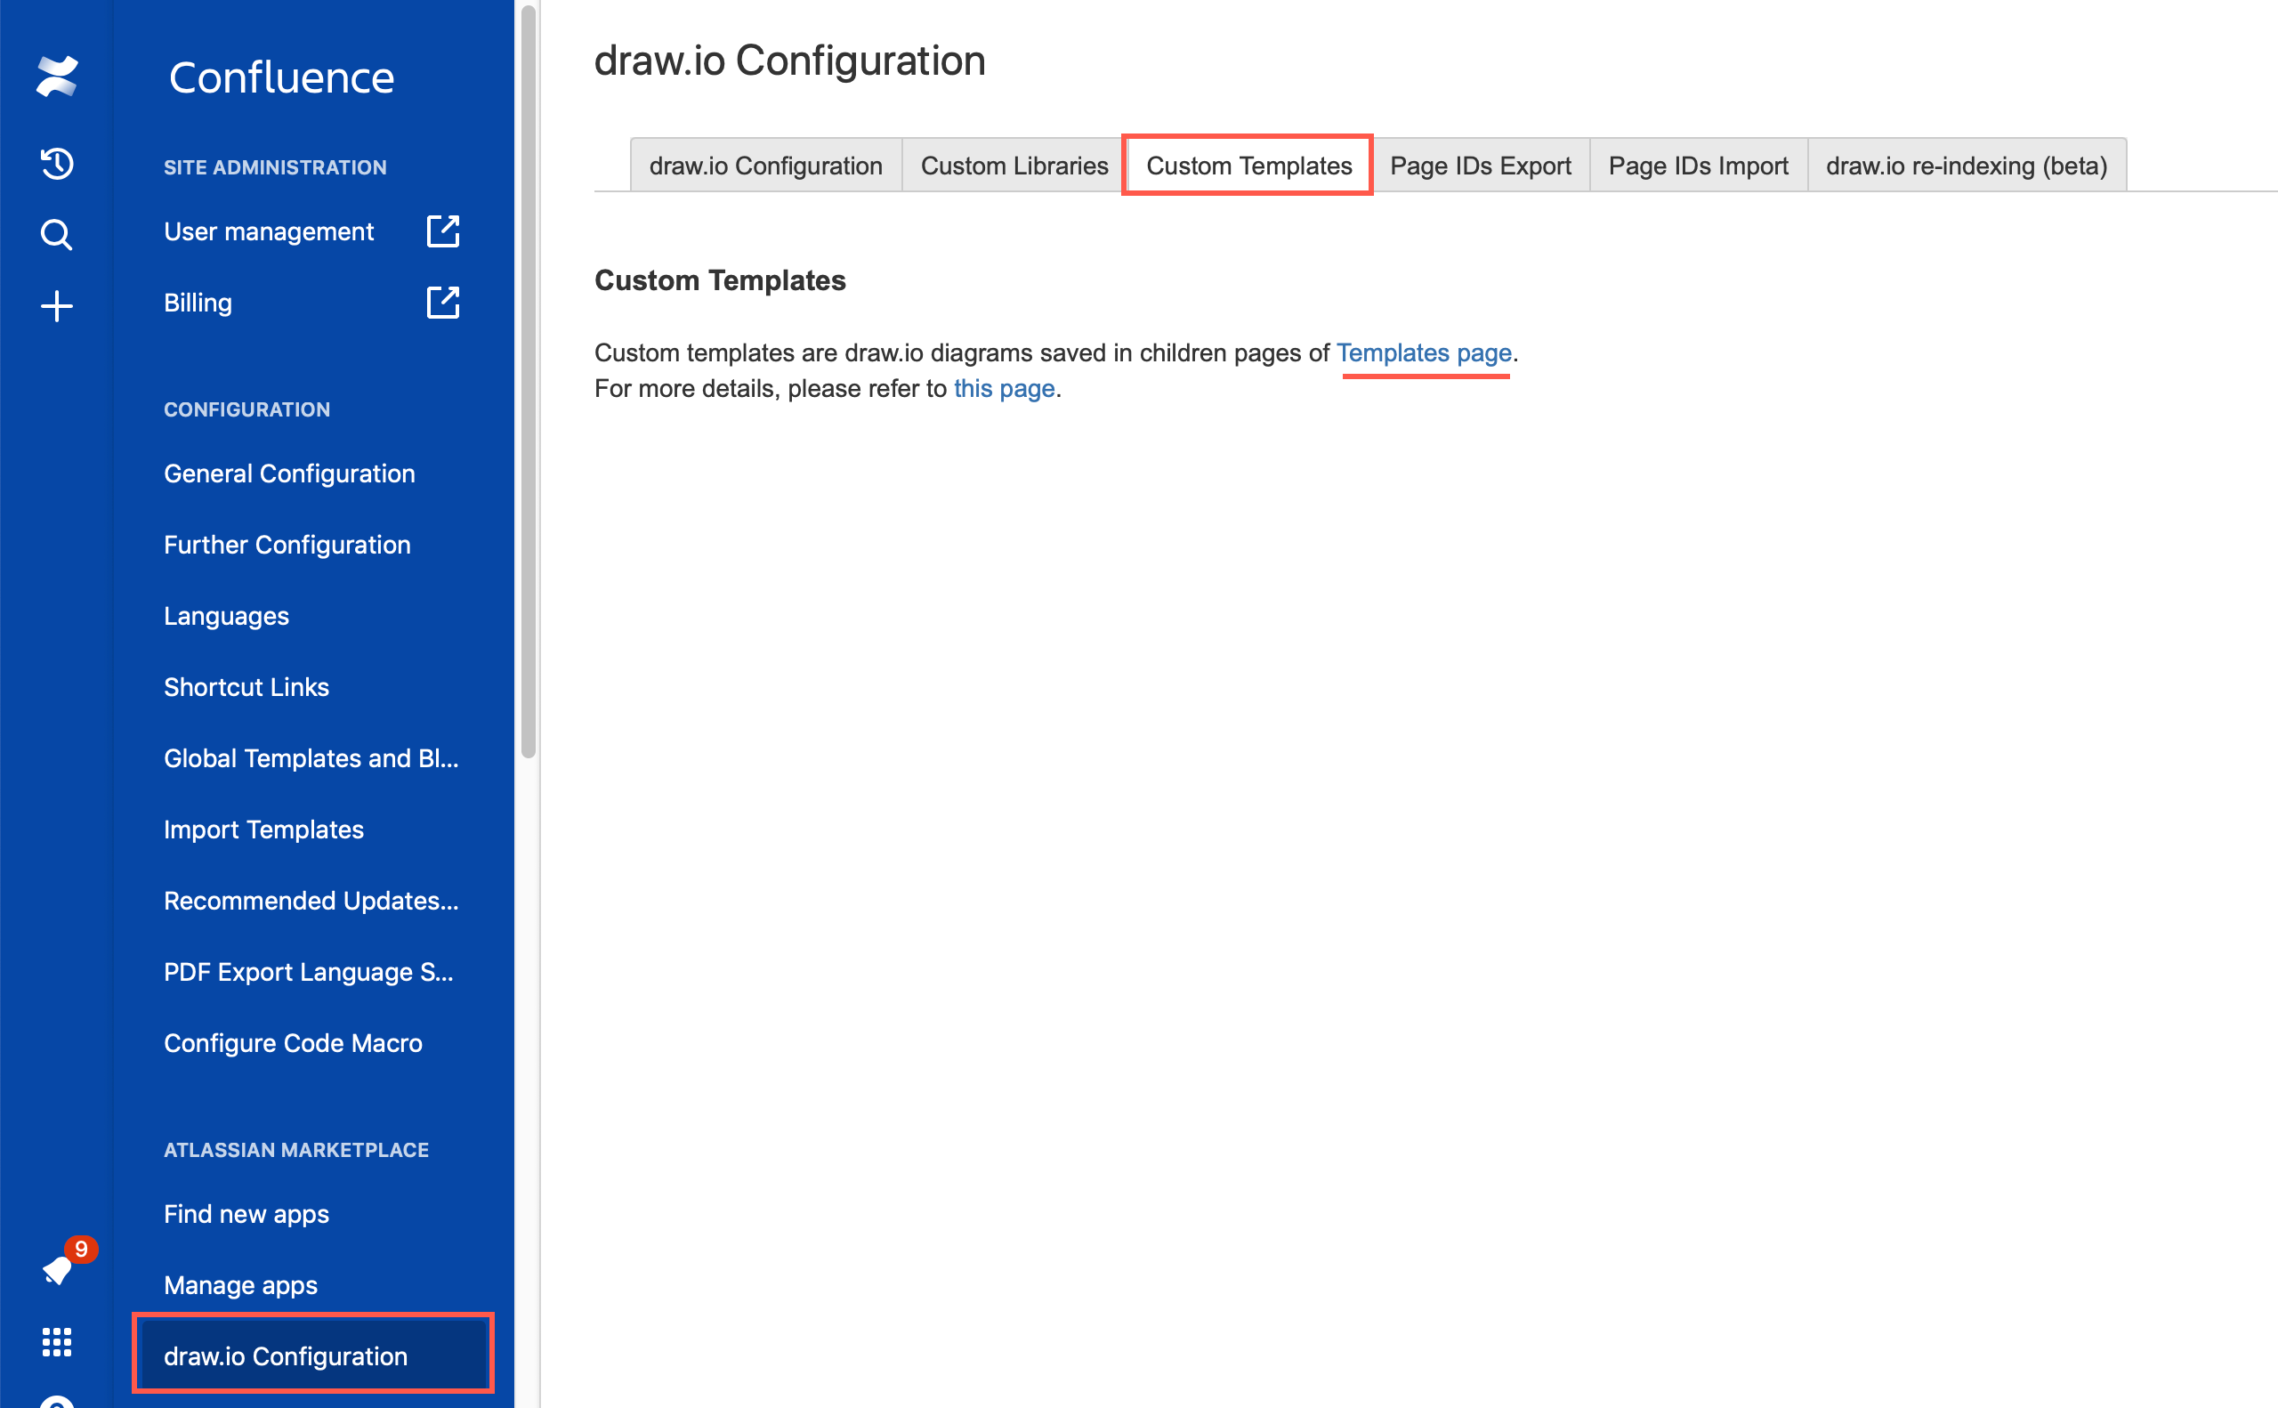Image resolution: width=2278 pixels, height=1408 pixels.
Task: Open Billing via its external link icon
Action: 442,302
